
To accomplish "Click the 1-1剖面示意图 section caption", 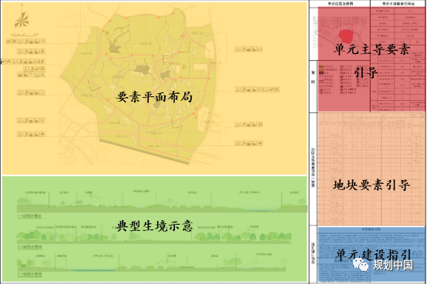I will tap(30, 216).
